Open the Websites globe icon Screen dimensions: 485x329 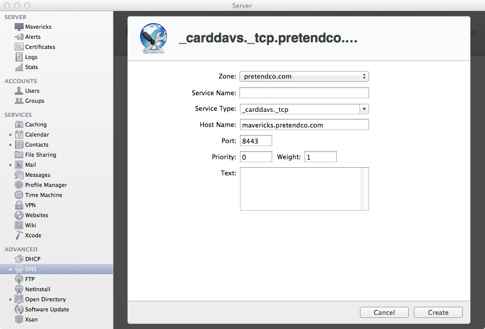click(19, 215)
